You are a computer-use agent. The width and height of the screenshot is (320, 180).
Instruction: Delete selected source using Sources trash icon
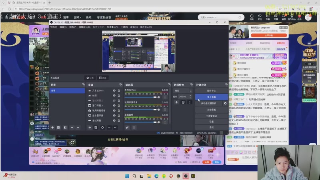(x=96, y=128)
